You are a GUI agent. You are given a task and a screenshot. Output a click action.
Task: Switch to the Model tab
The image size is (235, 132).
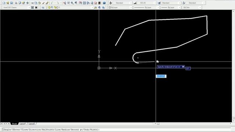[x=14, y=124]
